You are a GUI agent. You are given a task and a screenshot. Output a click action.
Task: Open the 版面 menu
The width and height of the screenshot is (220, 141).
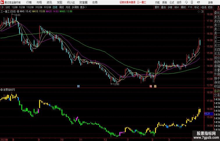[x=165, y=2]
